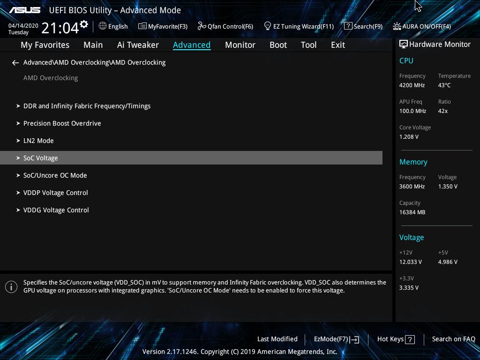
Task: Click AURA ON/OFF(F4) label
Action: click(427, 26)
